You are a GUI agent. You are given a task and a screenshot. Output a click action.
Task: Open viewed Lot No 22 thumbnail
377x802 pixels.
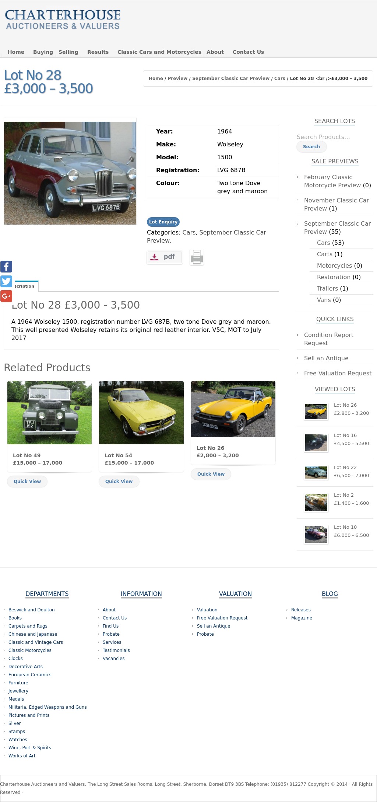[316, 472]
